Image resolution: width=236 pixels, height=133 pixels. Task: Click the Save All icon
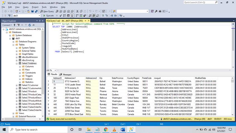36,11
